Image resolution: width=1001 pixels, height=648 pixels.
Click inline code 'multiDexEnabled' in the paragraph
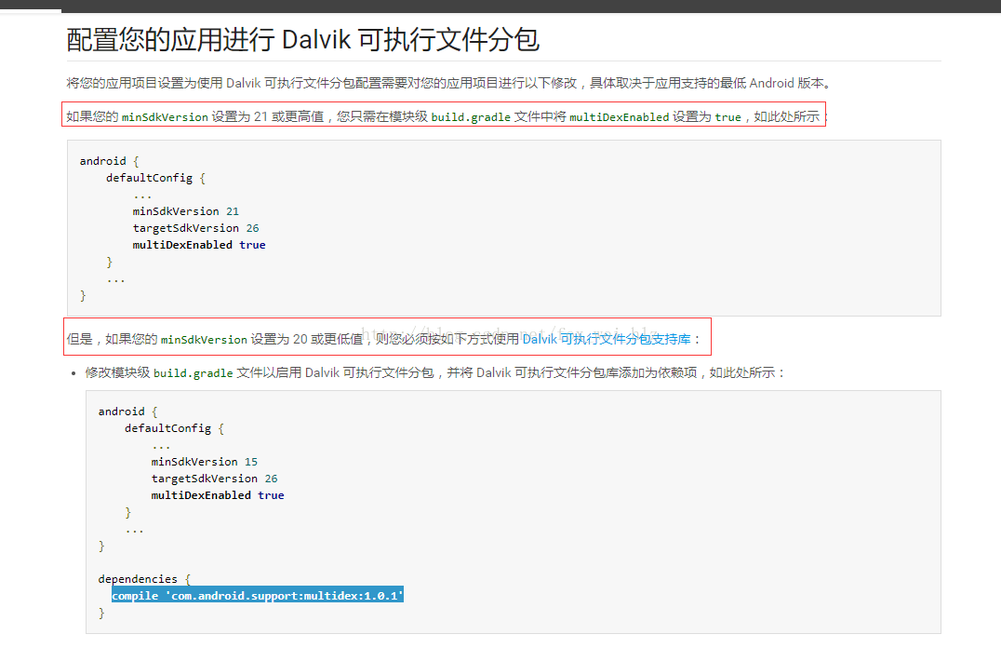pyautogui.click(x=620, y=117)
